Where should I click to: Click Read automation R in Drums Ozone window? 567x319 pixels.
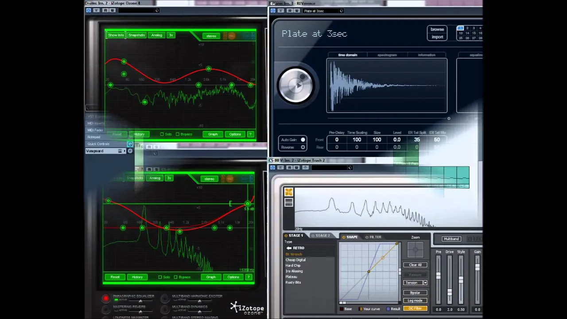(106, 10)
